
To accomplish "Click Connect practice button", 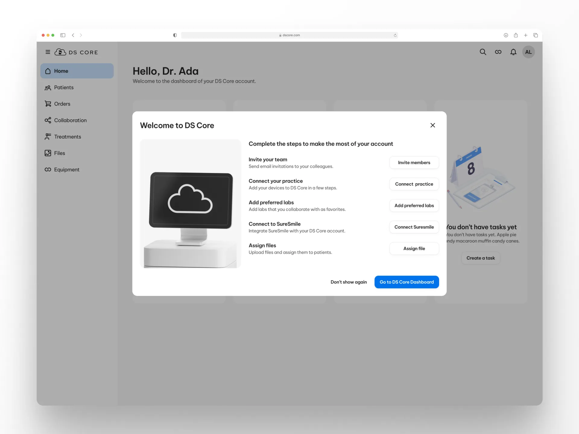I will [x=414, y=184].
